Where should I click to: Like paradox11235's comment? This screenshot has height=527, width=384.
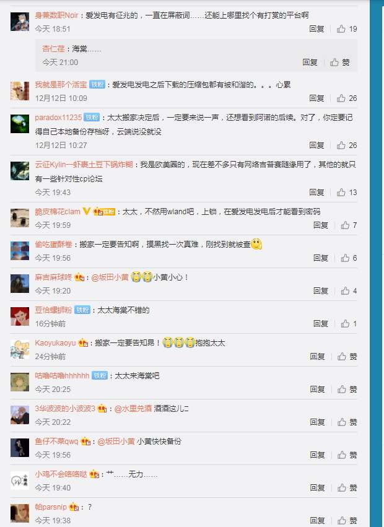click(x=347, y=145)
